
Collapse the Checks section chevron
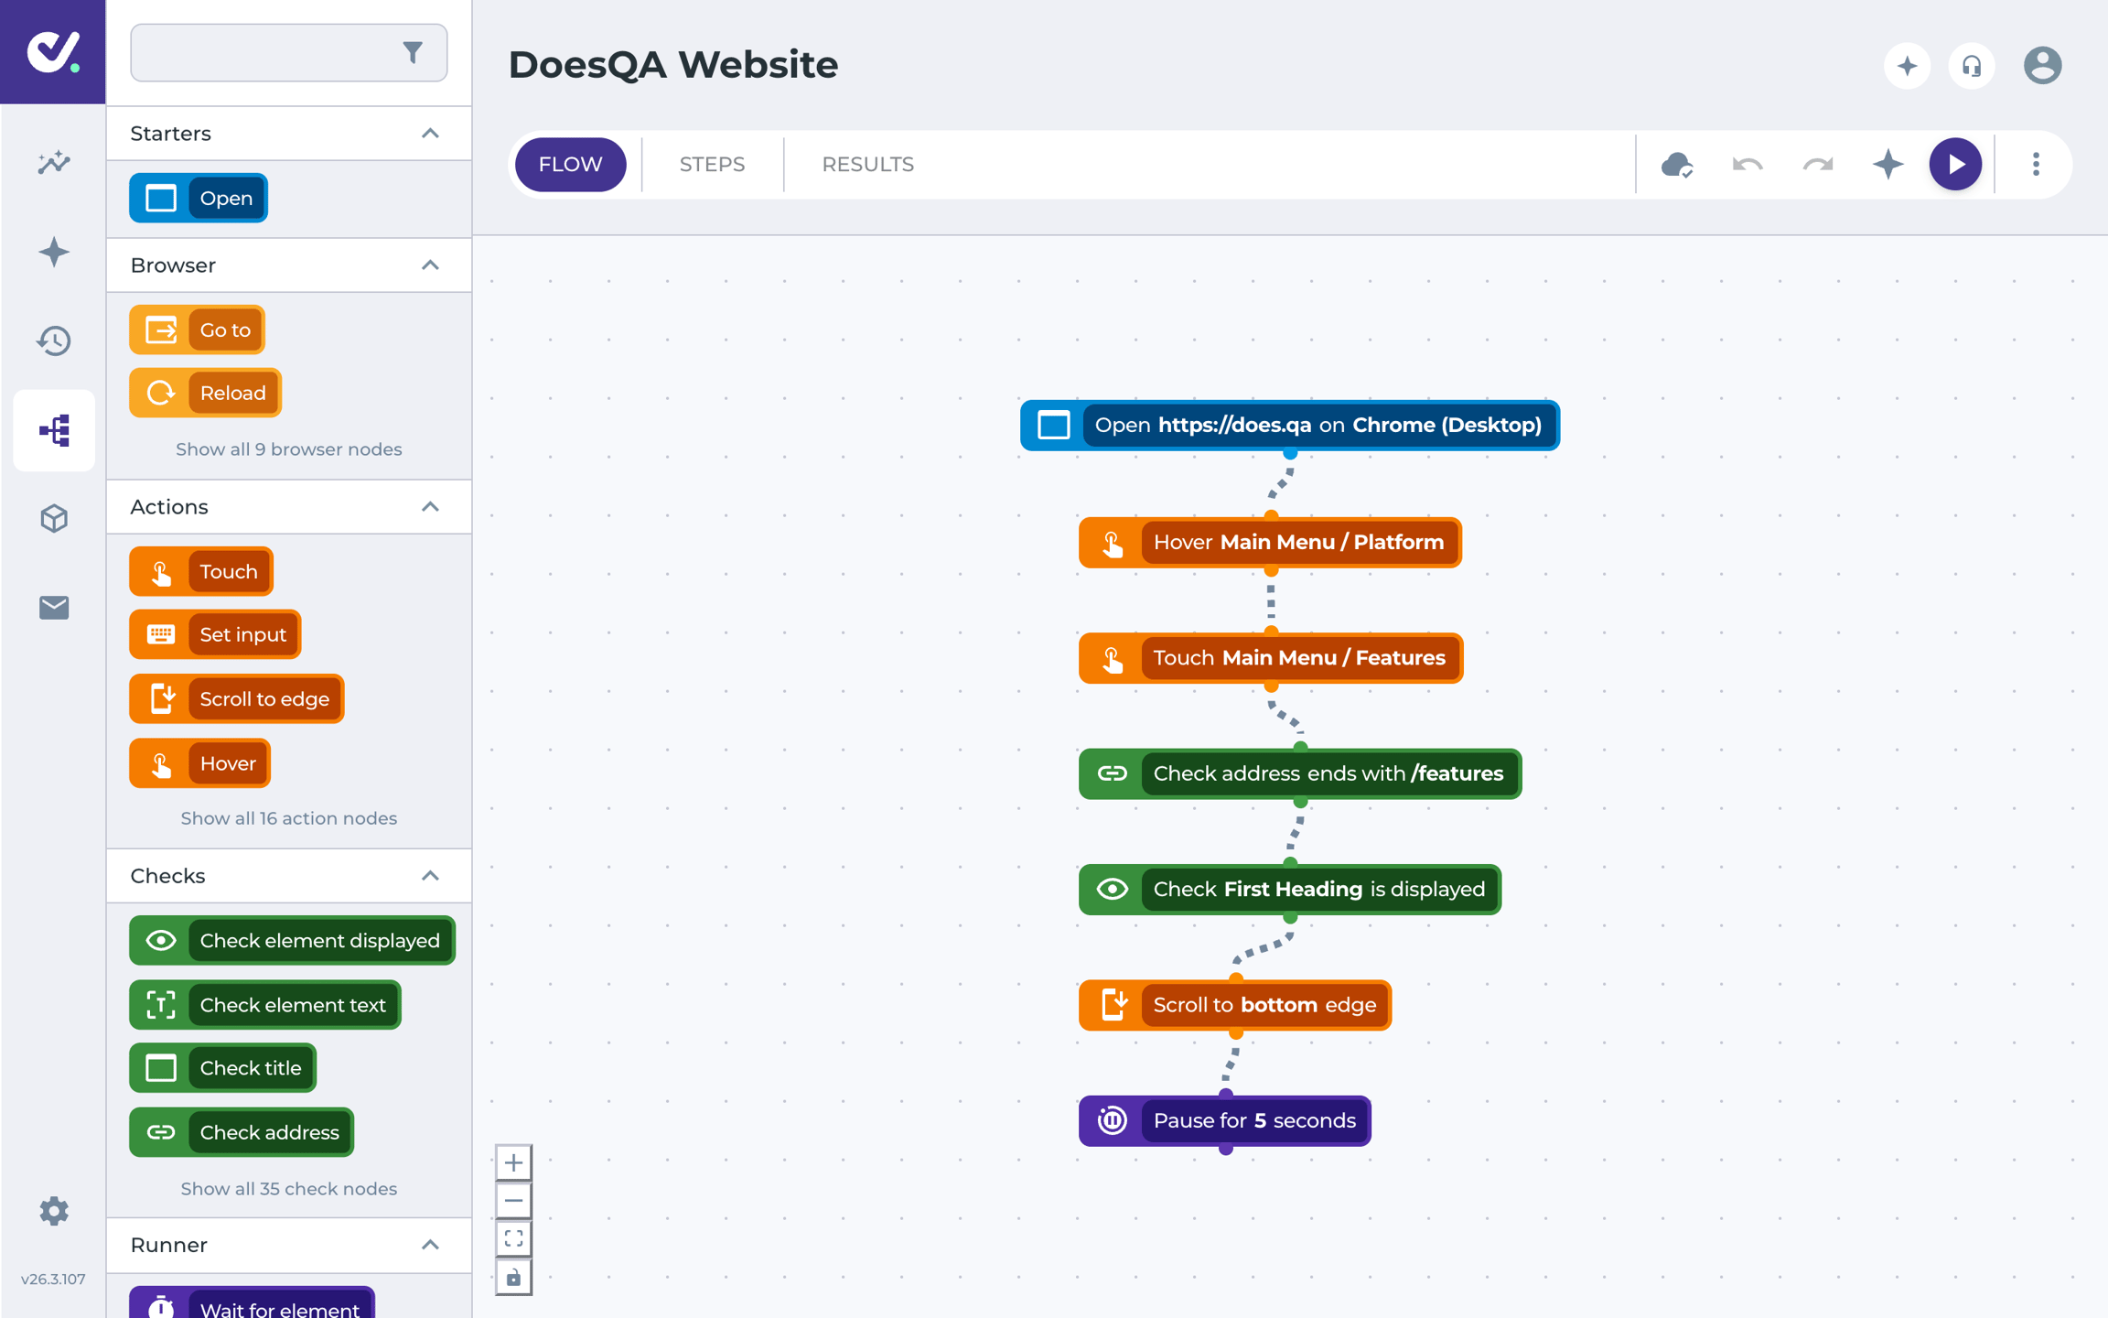430,876
